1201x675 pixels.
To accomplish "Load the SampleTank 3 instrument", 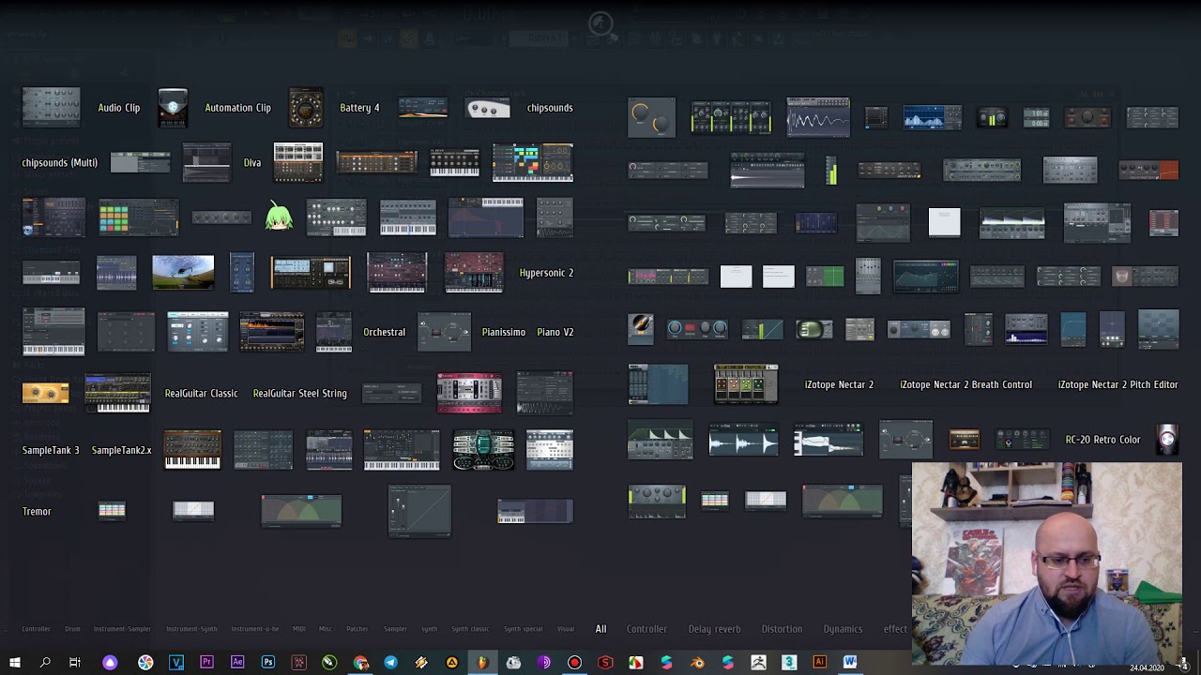I will point(51,450).
